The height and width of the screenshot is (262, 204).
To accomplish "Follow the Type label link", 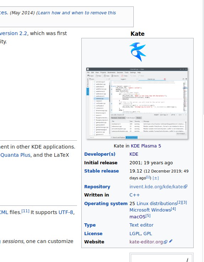I will pyautogui.click(x=90, y=225).
